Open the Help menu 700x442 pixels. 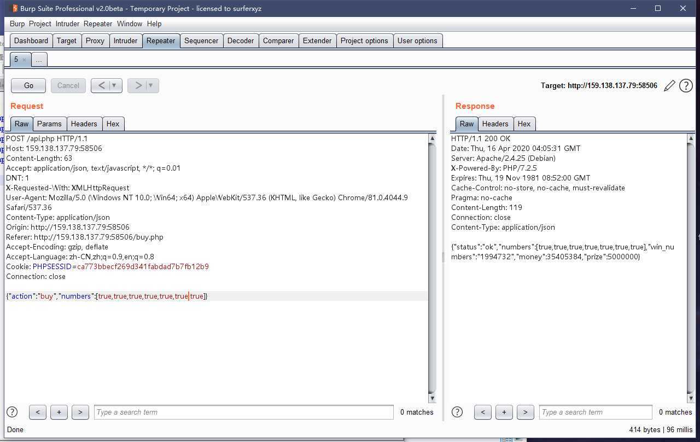154,24
